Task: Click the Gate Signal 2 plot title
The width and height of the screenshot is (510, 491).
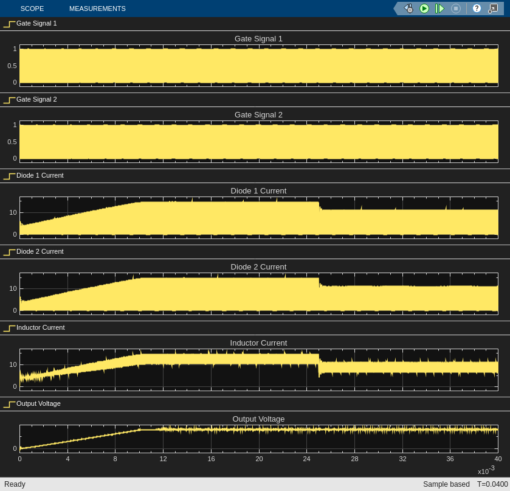Action: [258, 115]
